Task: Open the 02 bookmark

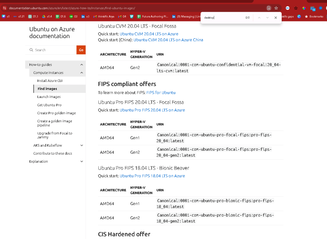Action: point(73,17)
